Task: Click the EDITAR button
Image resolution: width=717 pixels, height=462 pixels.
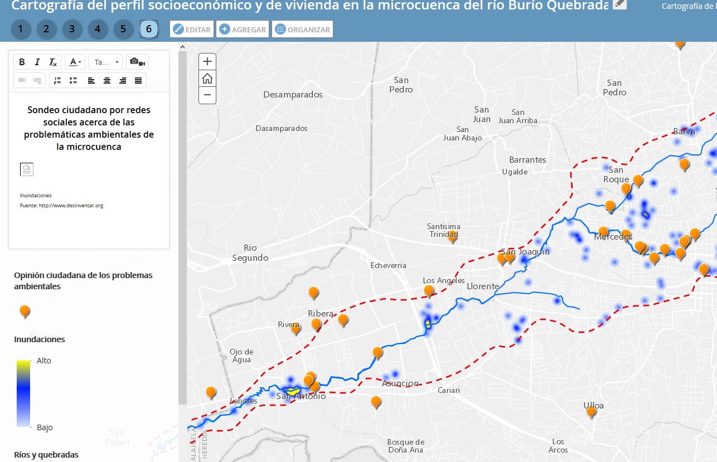Action: point(192,30)
